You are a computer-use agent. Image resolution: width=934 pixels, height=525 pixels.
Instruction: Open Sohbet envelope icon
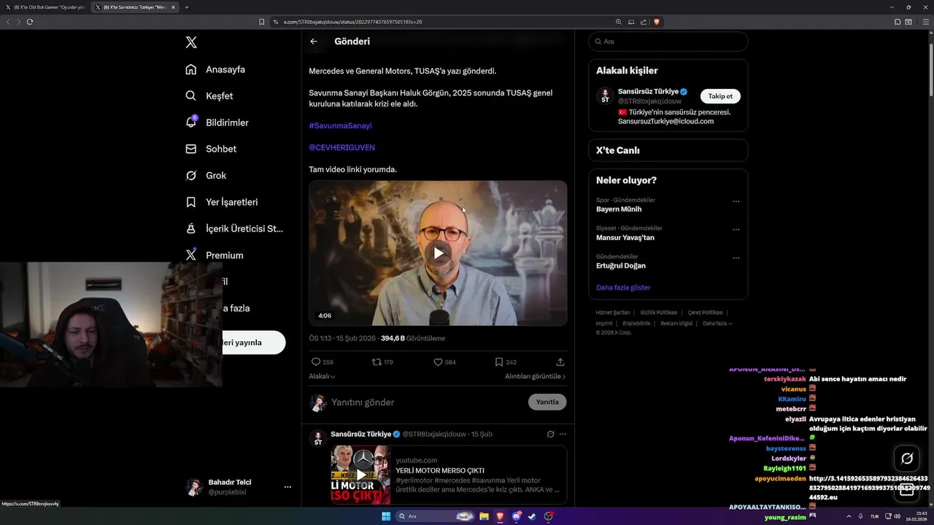191,149
